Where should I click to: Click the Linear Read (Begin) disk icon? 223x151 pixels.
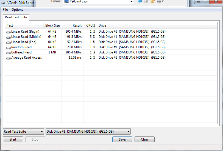tap(9, 32)
